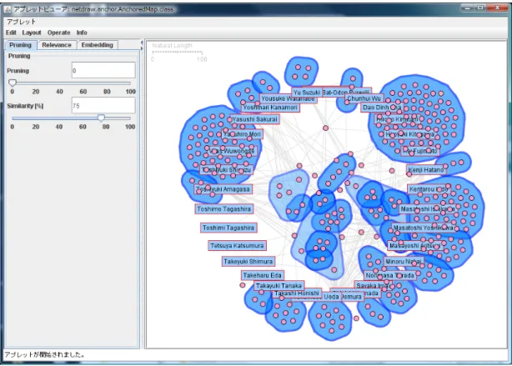The width and height of the screenshot is (512, 366).
Task: Select the Masatoshi Ishikawa anchor label
Action: coord(427,209)
